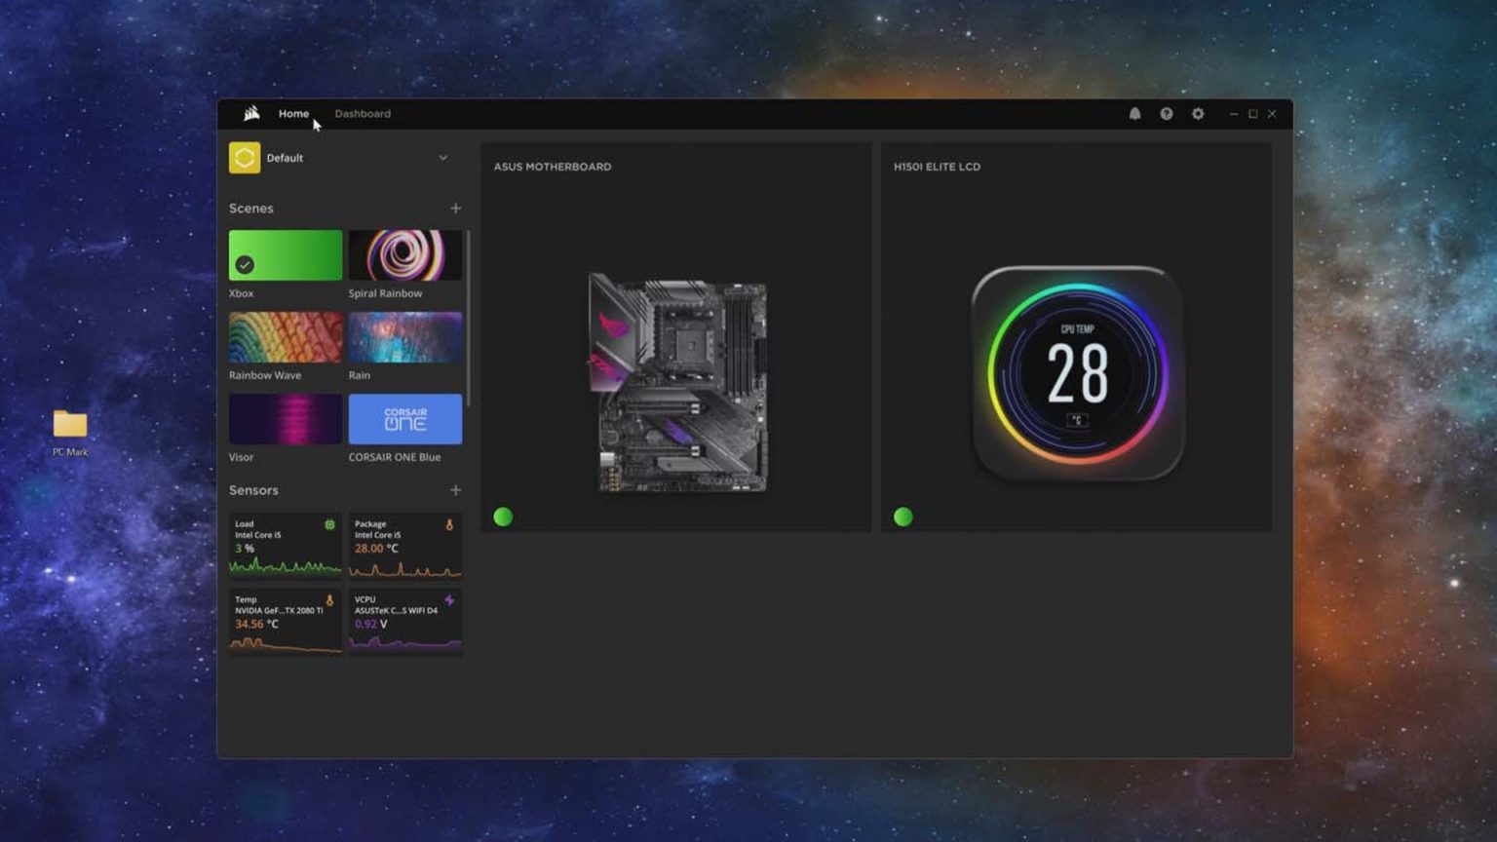Select the Xbox green scene
The height and width of the screenshot is (842, 1497).
pos(286,255)
